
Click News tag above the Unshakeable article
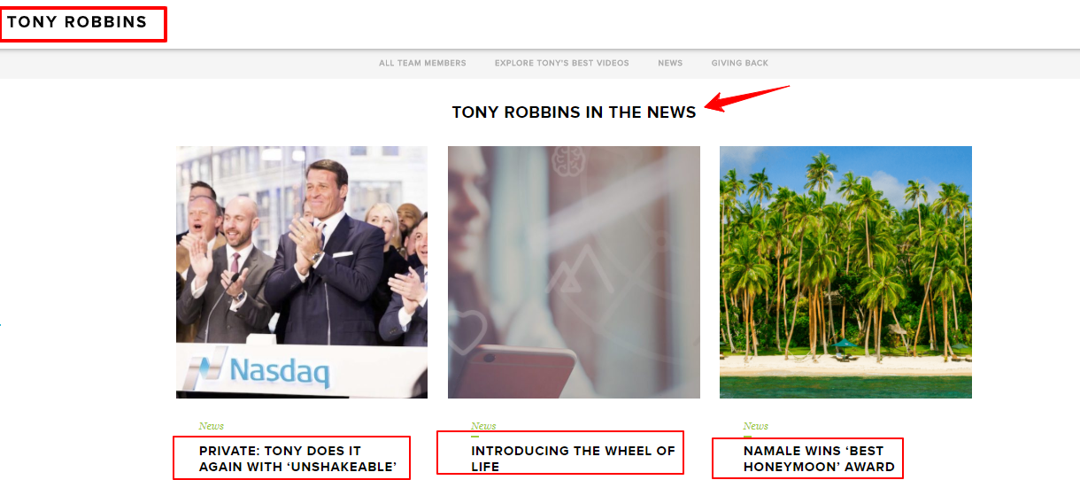tap(212, 426)
